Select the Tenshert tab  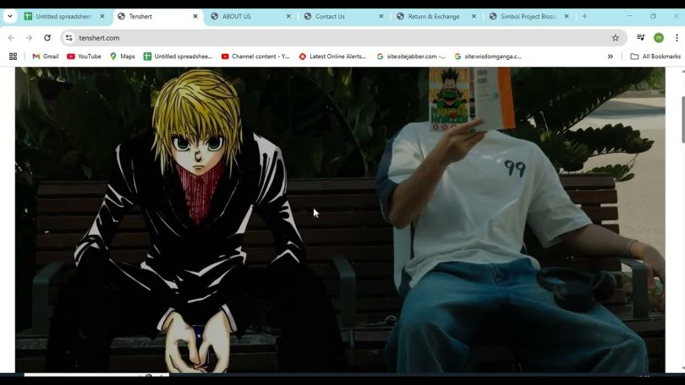tap(158, 16)
